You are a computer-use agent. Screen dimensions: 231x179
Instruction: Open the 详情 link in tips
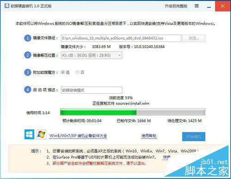[x=166, y=157]
